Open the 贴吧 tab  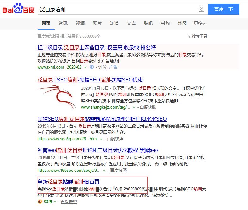click(148, 23)
